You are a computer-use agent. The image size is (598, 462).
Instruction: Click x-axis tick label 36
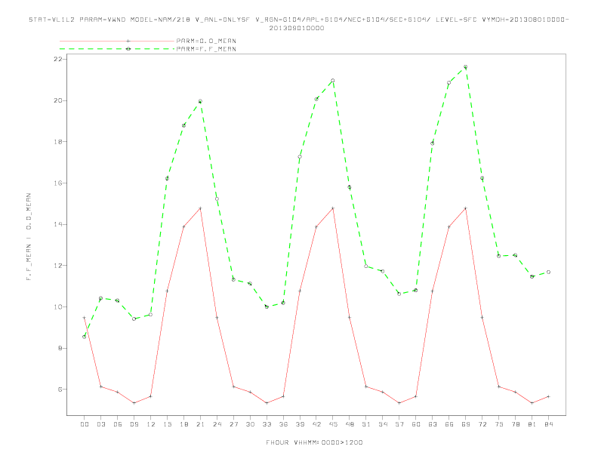(x=283, y=424)
